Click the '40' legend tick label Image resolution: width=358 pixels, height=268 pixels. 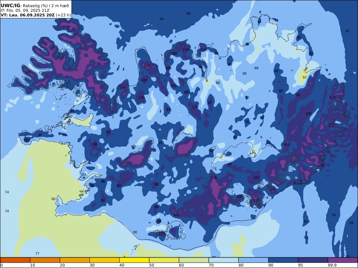click(x=122, y=265)
